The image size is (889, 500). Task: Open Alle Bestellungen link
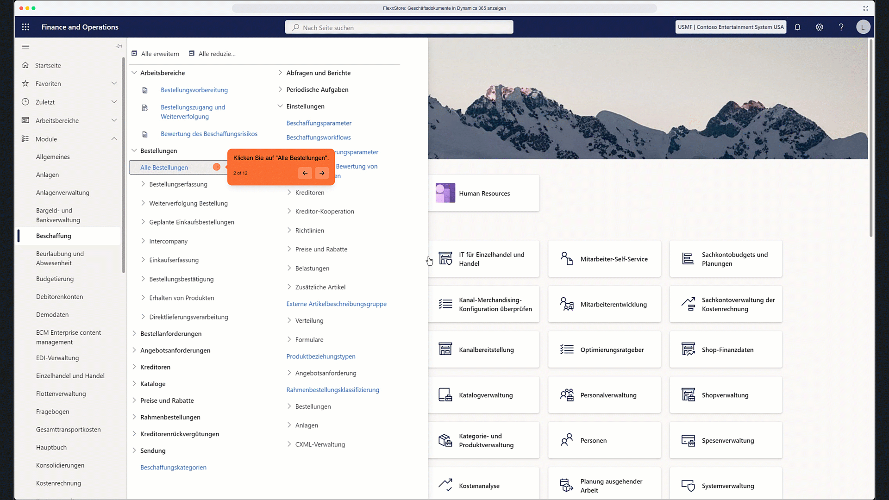(164, 168)
